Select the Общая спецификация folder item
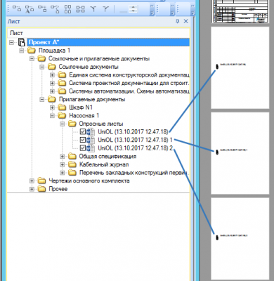The width and height of the screenshot is (274, 281). [107, 156]
